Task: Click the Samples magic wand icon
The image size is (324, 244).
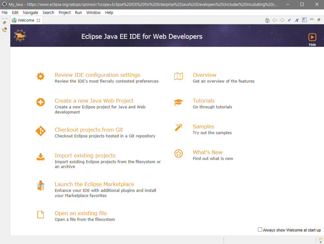Action: pos(179,127)
